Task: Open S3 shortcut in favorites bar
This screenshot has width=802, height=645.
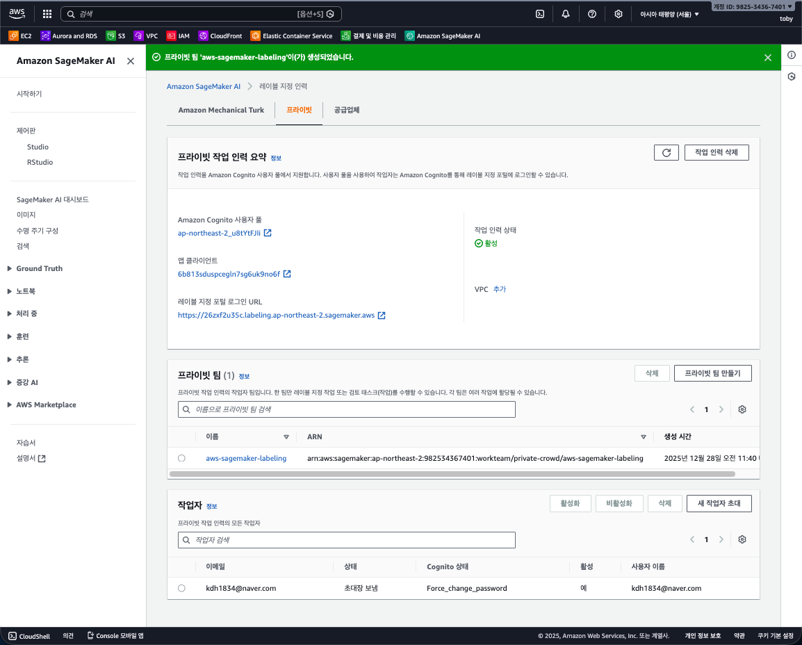Action: tap(115, 36)
